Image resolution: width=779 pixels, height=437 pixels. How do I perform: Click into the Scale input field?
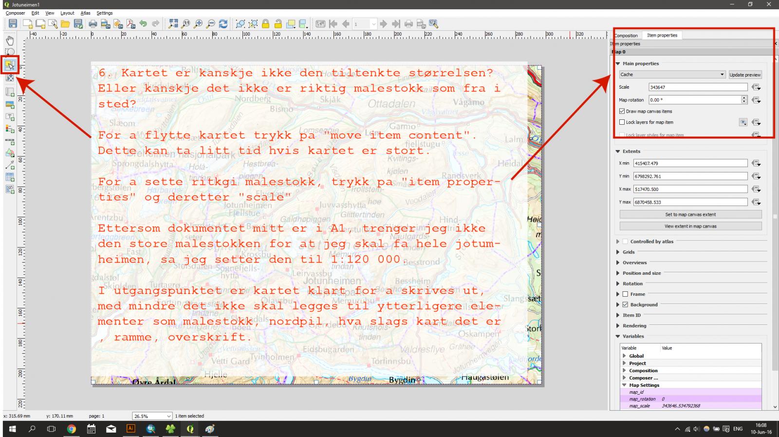click(x=697, y=87)
